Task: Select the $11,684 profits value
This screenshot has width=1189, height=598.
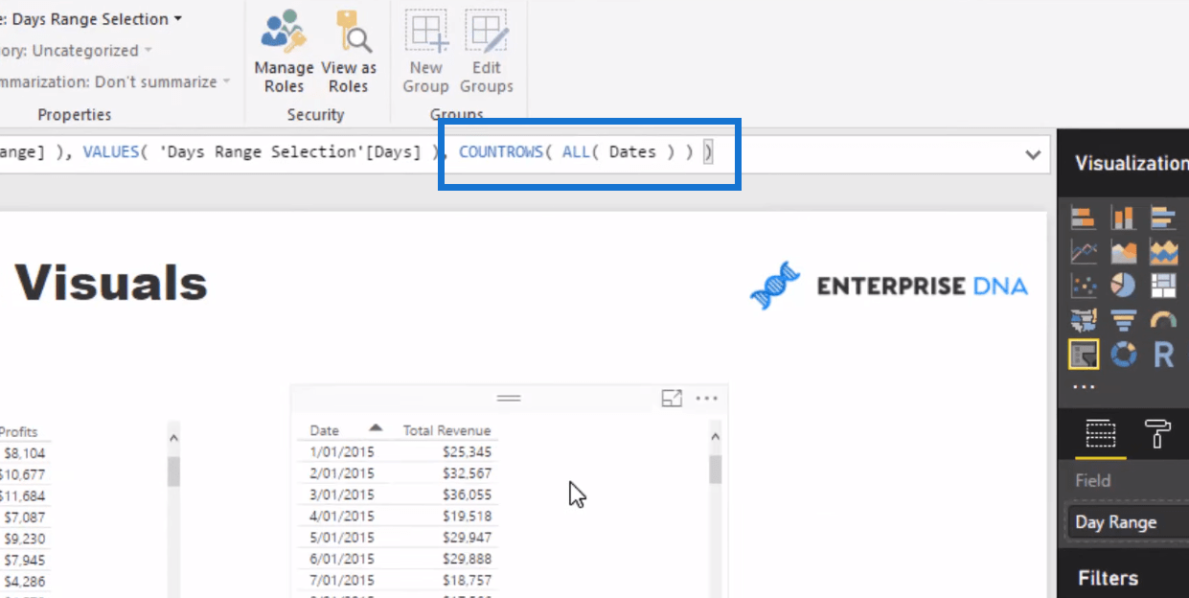Action: tap(21, 495)
